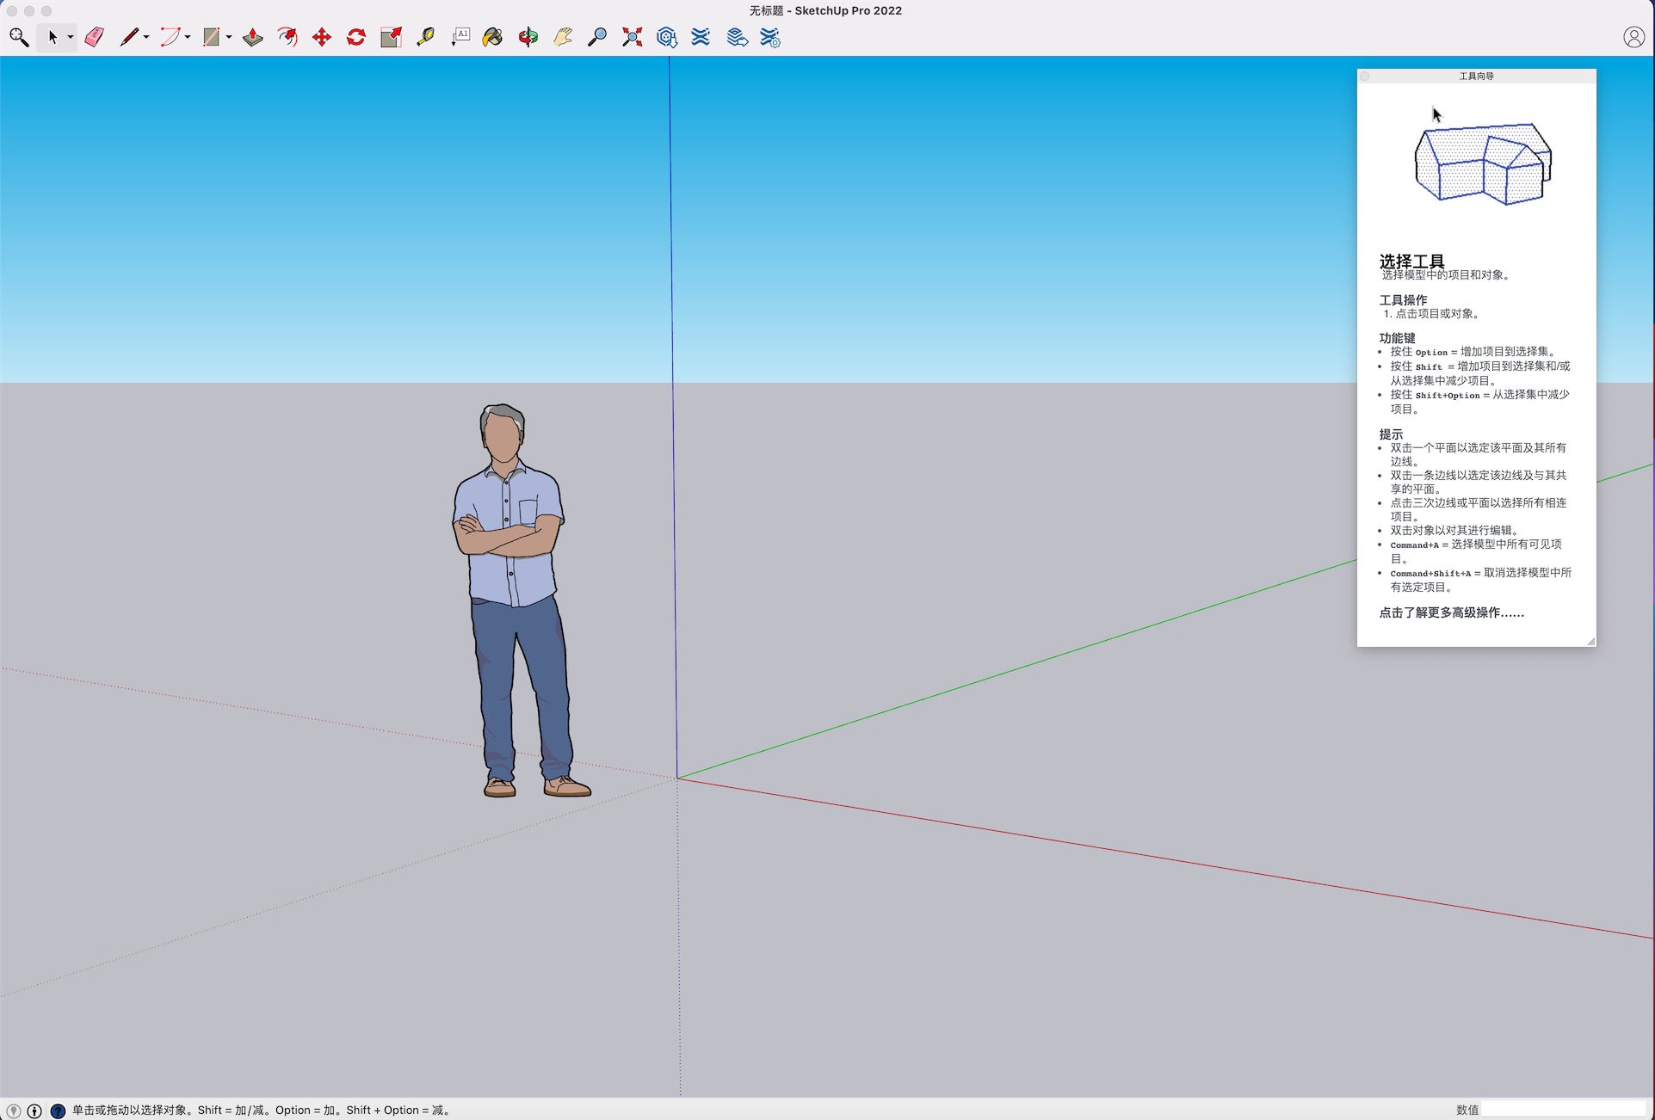Open the Paint Bucket tool

(493, 37)
